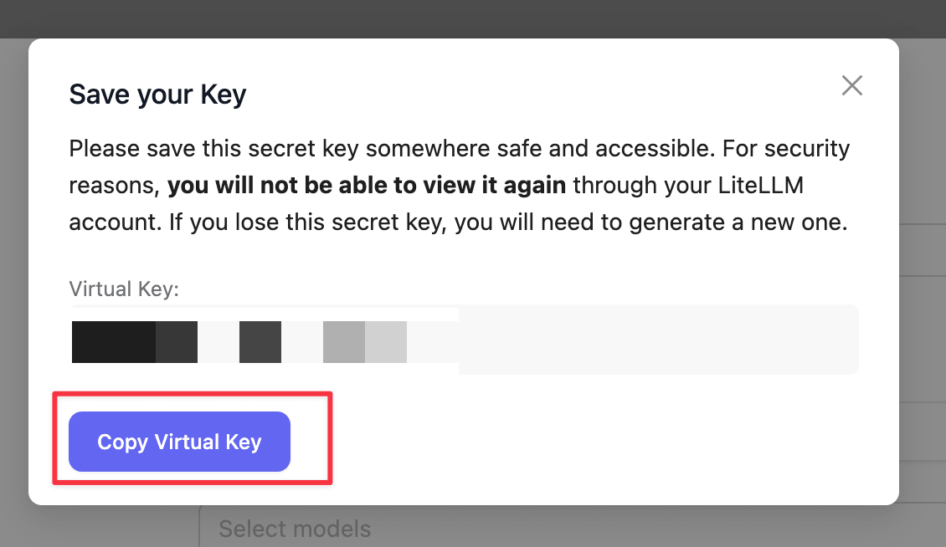Image resolution: width=946 pixels, height=547 pixels.
Task: Click the instruction paragraph about saving the key
Action: (460, 185)
